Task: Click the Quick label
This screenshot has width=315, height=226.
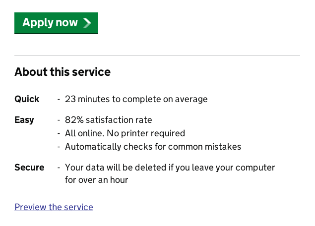Action: [27, 99]
